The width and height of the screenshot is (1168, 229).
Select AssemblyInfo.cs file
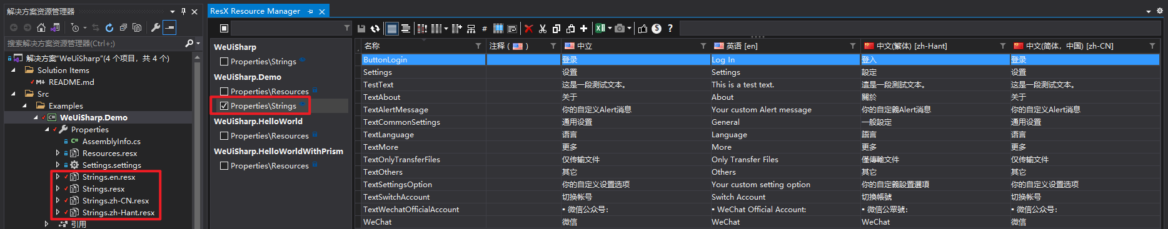[111, 141]
